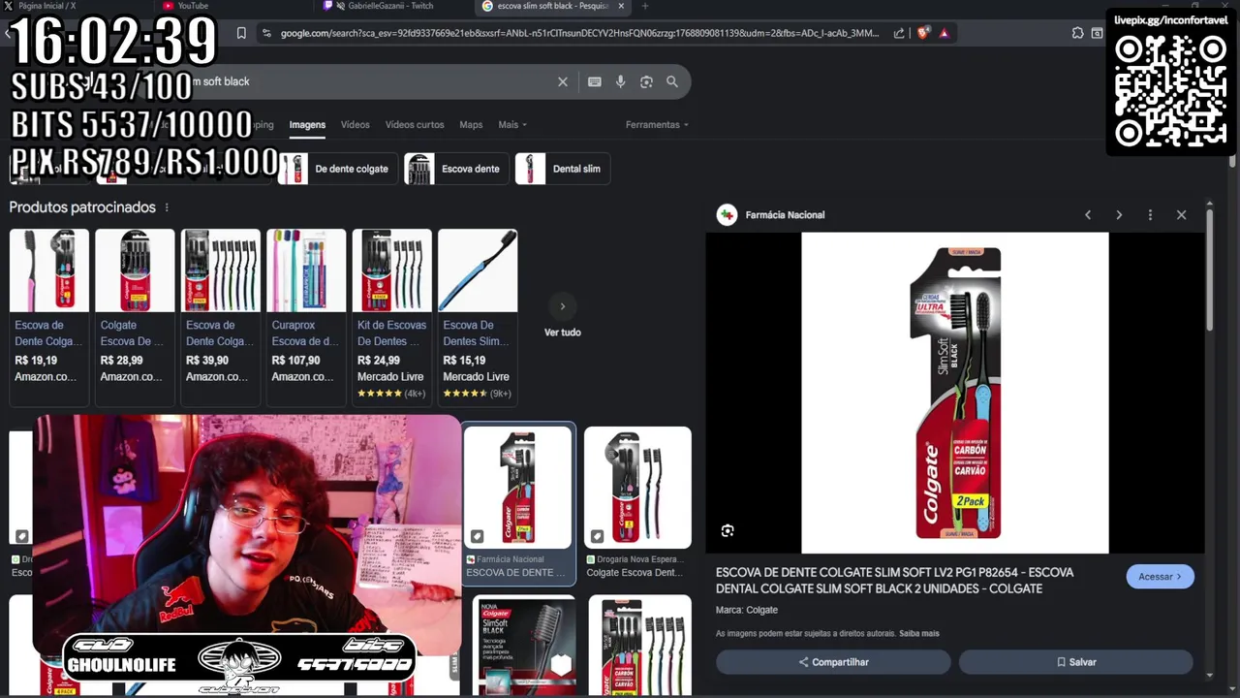This screenshot has width=1240, height=698.
Task: Open Escova De Dentes Slim R$ 15,19 product
Action: click(x=478, y=317)
